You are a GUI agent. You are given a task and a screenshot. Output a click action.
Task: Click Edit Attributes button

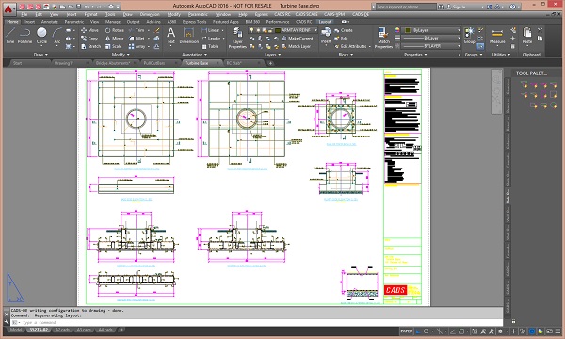350,46
